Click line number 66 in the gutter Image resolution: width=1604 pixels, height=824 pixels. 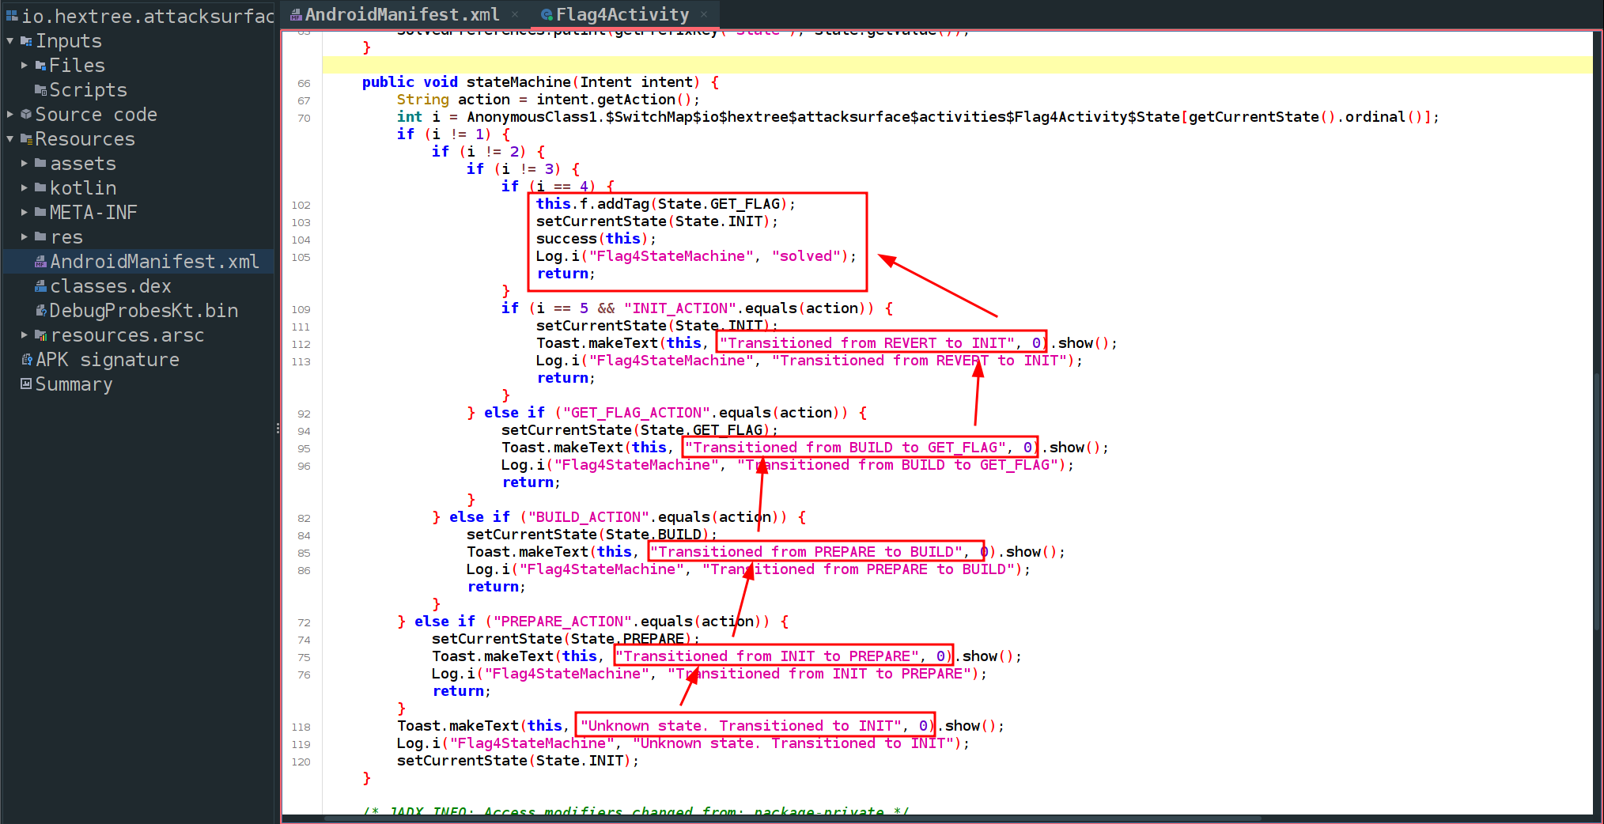point(304,83)
